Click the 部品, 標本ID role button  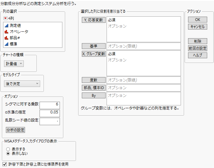coord(94,88)
